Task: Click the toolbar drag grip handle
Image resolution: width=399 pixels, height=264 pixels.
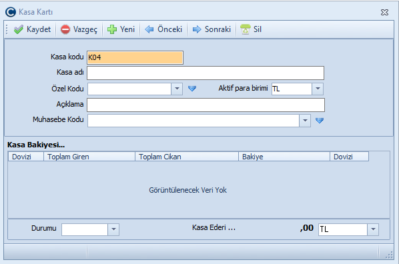Action: coord(7,29)
